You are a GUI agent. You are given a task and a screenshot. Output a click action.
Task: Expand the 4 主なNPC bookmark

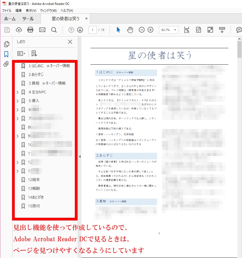[17, 92]
